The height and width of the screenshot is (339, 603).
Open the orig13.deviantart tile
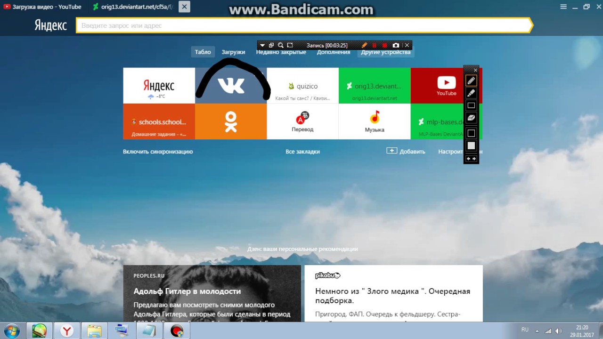click(x=375, y=86)
